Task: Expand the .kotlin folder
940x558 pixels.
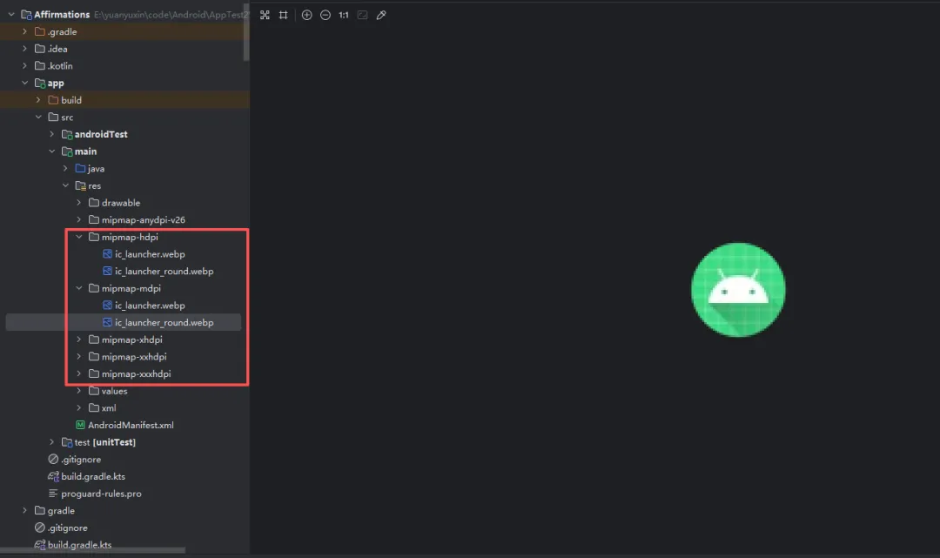Action: (x=24, y=65)
